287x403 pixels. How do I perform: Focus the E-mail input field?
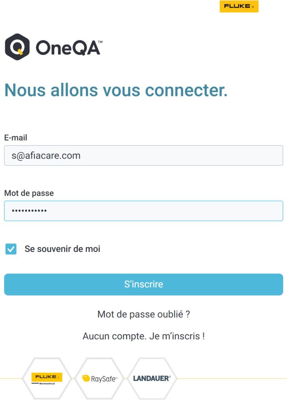click(x=143, y=155)
